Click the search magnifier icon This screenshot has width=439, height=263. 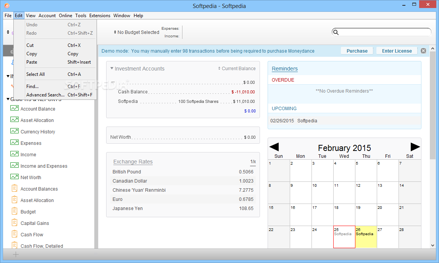pyautogui.click(x=336, y=32)
